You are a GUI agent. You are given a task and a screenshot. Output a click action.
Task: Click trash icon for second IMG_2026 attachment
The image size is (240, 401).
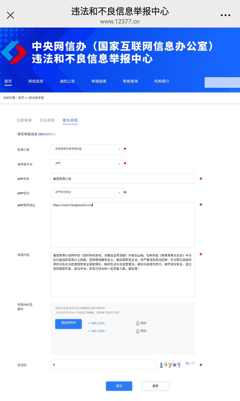pos(138,331)
